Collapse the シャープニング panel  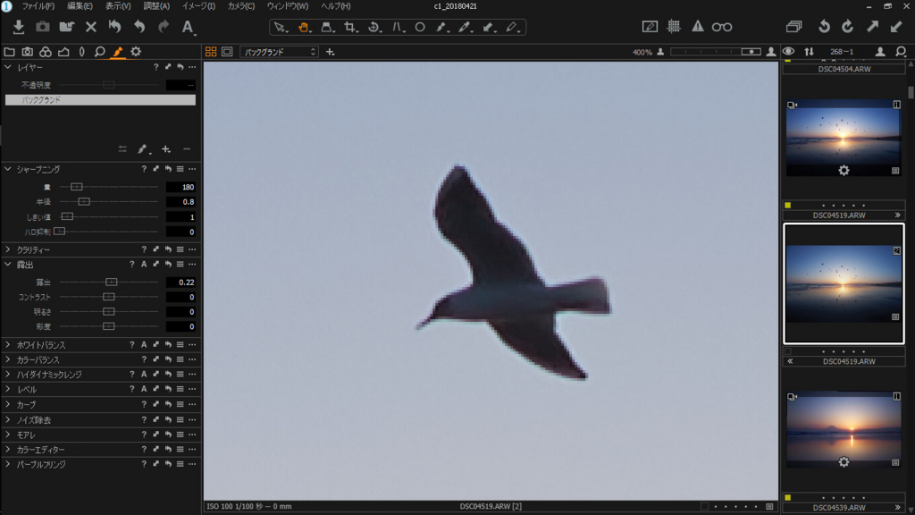(8, 169)
